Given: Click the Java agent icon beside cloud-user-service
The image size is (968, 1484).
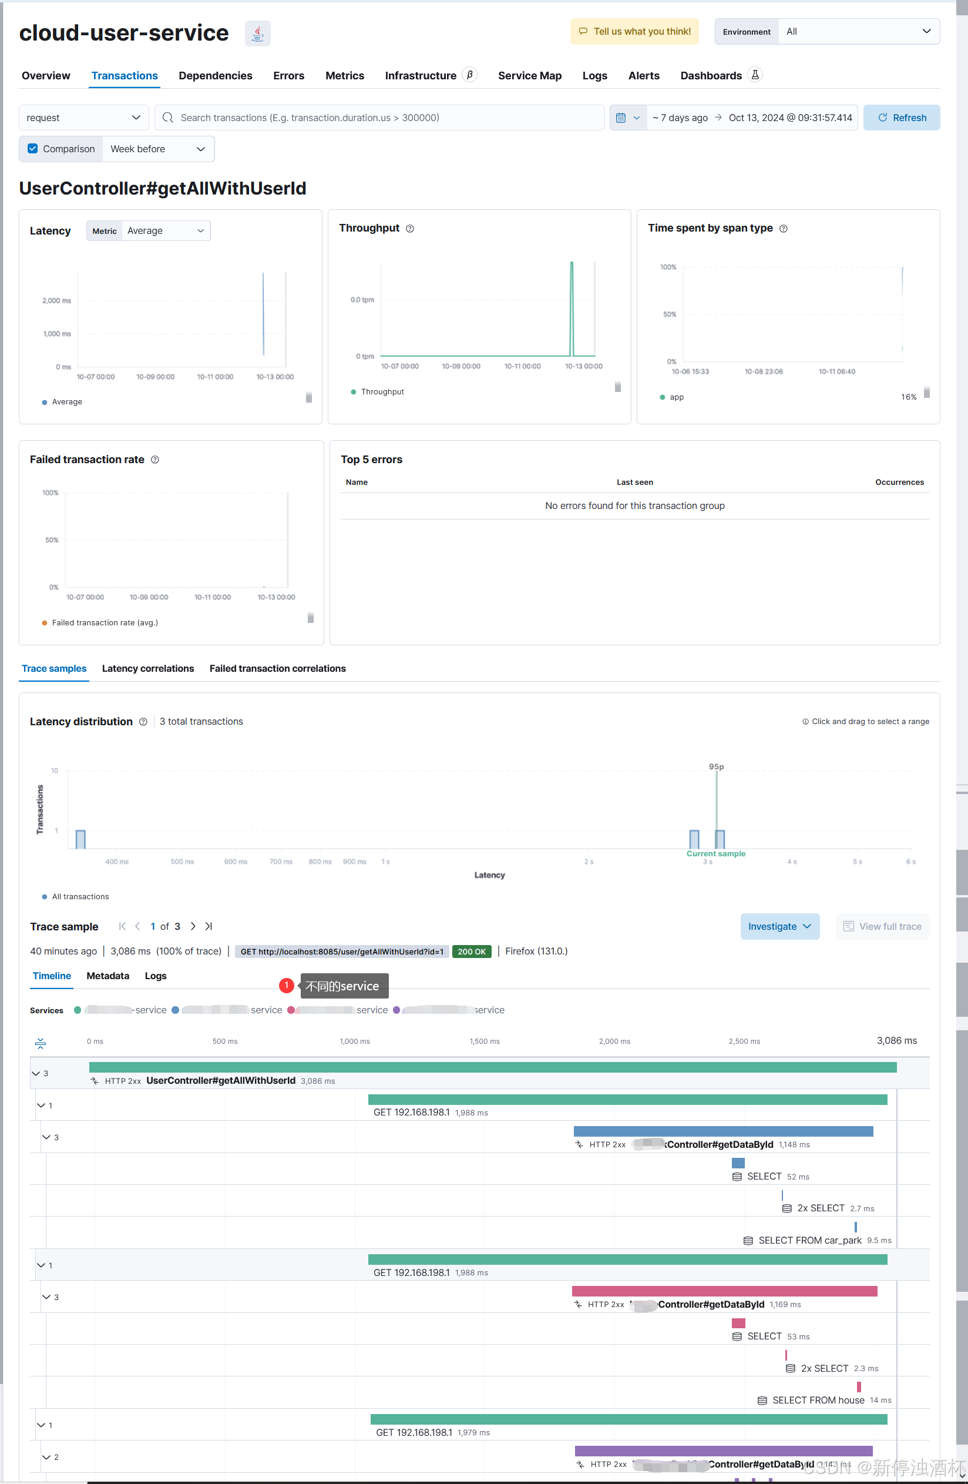Looking at the screenshot, I should (257, 32).
